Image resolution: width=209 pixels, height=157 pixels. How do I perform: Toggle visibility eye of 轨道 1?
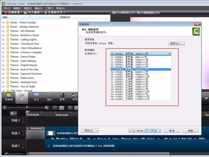click(23, 144)
